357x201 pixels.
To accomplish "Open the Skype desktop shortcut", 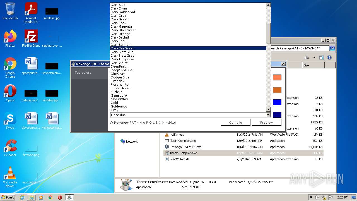I will pyautogui.click(x=10, y=121).
